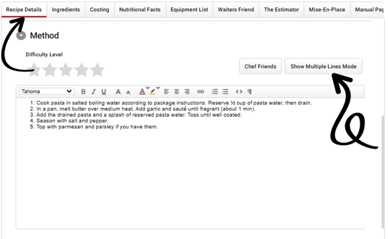Viewport: 388px width, 239px height.
Task: Toggle paragraph marks icon
Action: 250,92
